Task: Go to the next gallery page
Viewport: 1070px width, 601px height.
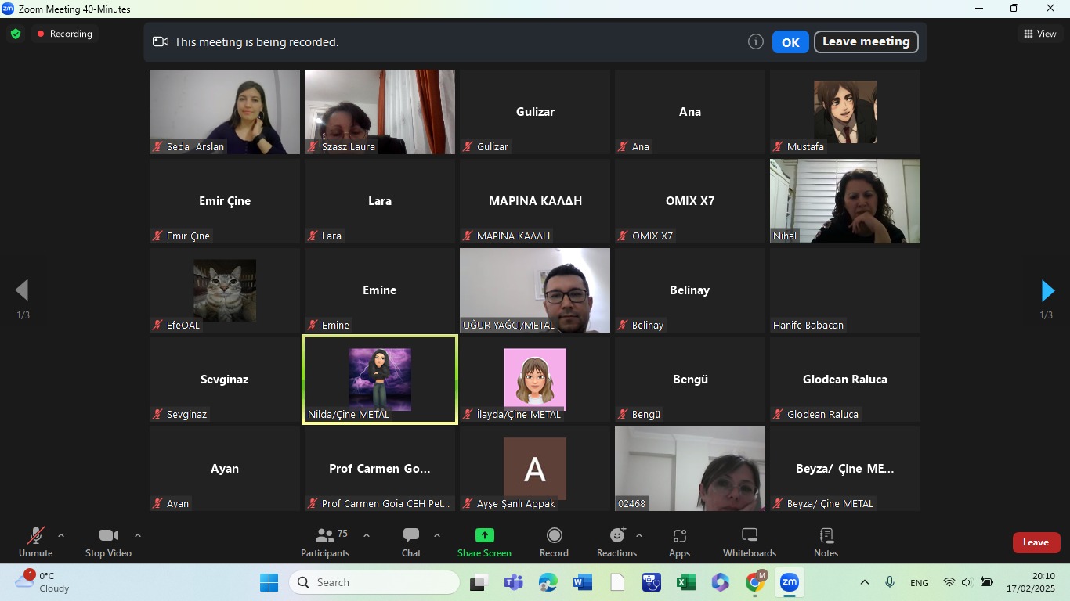Action: (x=1047, y=291)
